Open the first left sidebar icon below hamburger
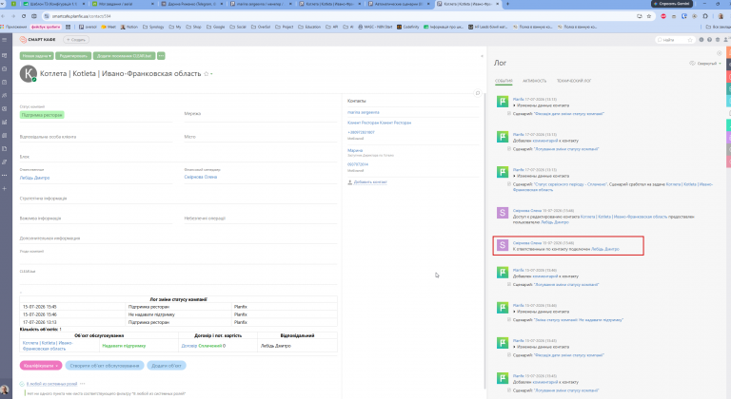The width and height of the screenshot is (731, 399). coord(4,55)
